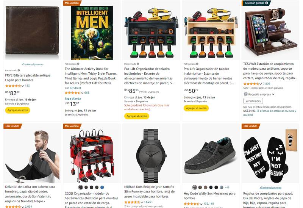Click sponsored info icon under FRYE wallet
Image resolution: width=303 pixels, height=208 pixels.
click(19, 70)
